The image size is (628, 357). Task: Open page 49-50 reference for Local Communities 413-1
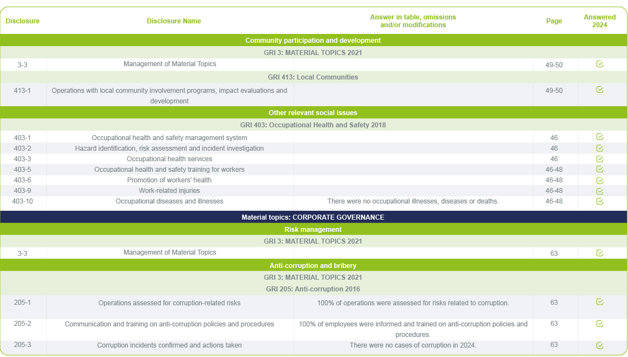pos(554,90)
